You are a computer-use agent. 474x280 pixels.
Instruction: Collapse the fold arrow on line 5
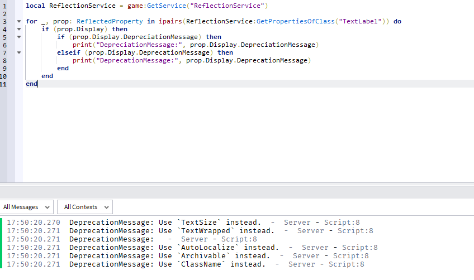(x=19, y=37)
